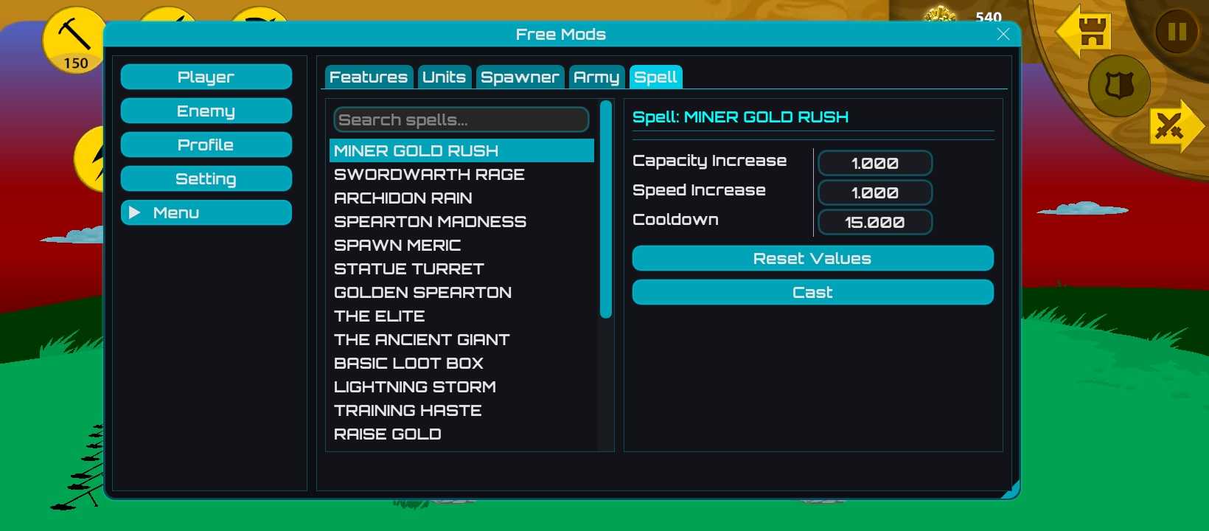Focus the Search spells field
The height and width of the screenshot is (531, 1209).
pos(461,120)
